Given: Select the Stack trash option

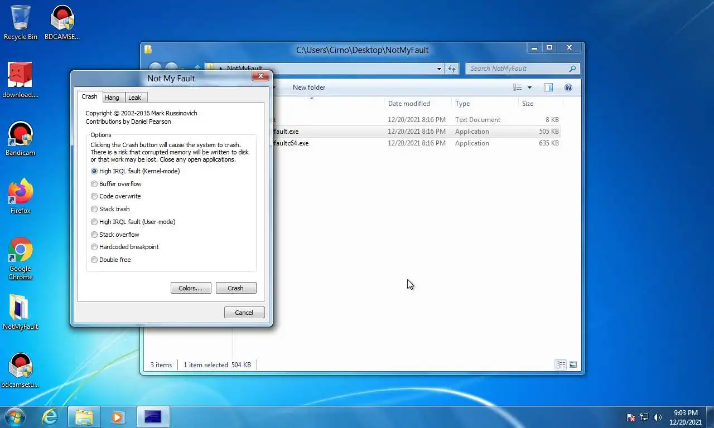Looking at the screenshot, I should coord(110,209).
